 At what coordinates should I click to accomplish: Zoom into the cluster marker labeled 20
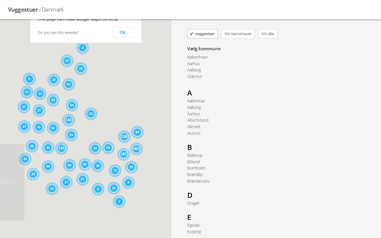67,61
